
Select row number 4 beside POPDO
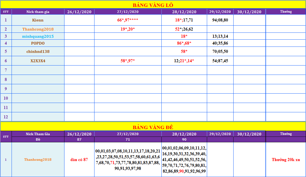click(6, 43)
